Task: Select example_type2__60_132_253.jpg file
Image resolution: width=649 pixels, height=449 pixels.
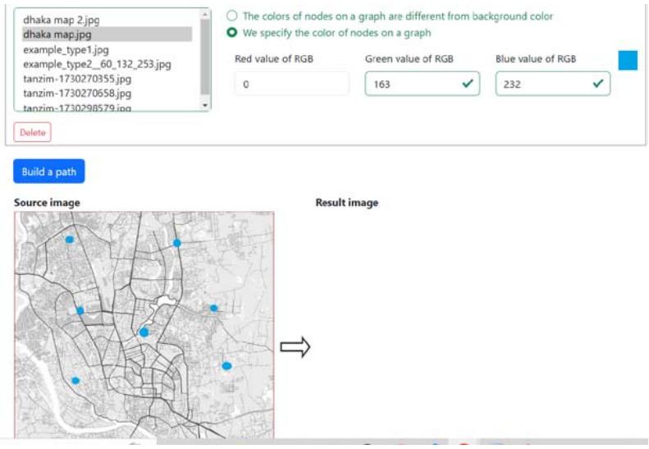Action: click(97, 64)
